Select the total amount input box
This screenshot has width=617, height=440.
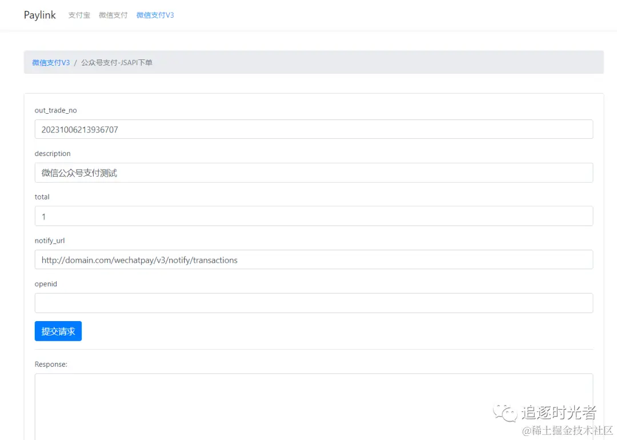314,216
